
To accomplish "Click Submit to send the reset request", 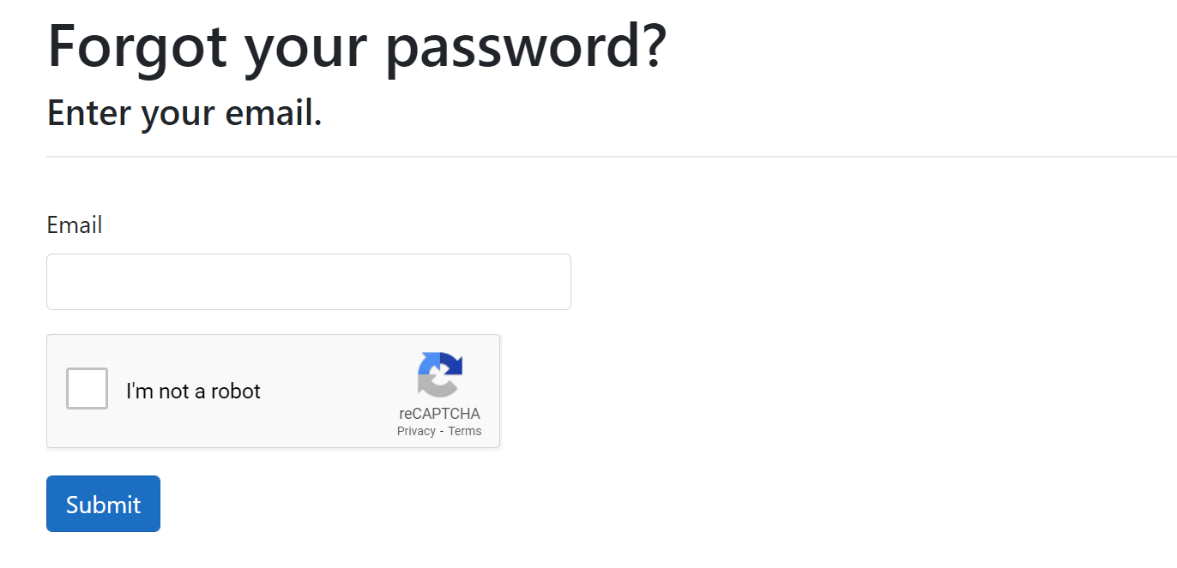I will coord(103,504).
